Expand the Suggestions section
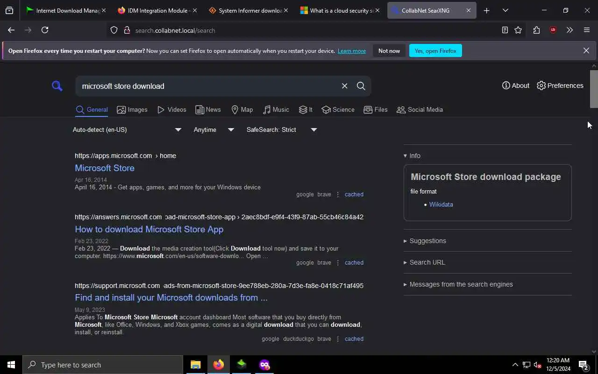Screen dimensions: 598x374 click(425, 241)
